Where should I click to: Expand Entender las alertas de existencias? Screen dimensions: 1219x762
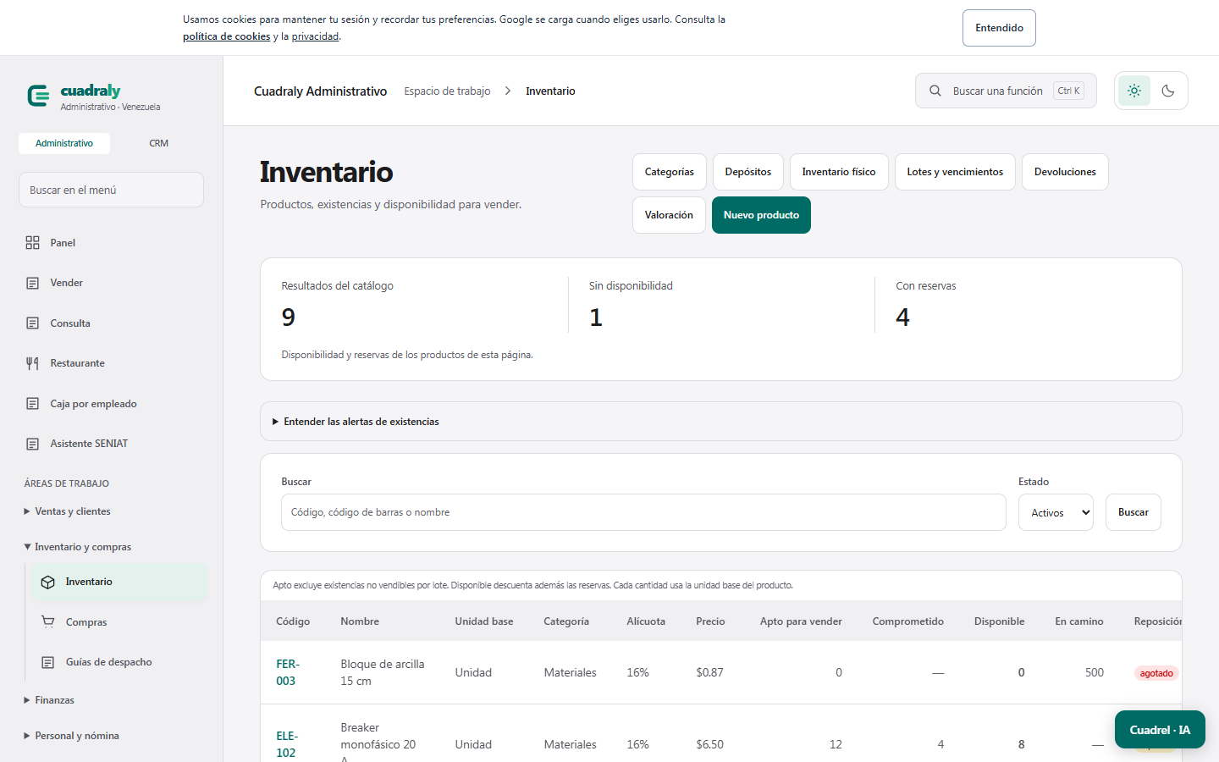click(356, 422)
